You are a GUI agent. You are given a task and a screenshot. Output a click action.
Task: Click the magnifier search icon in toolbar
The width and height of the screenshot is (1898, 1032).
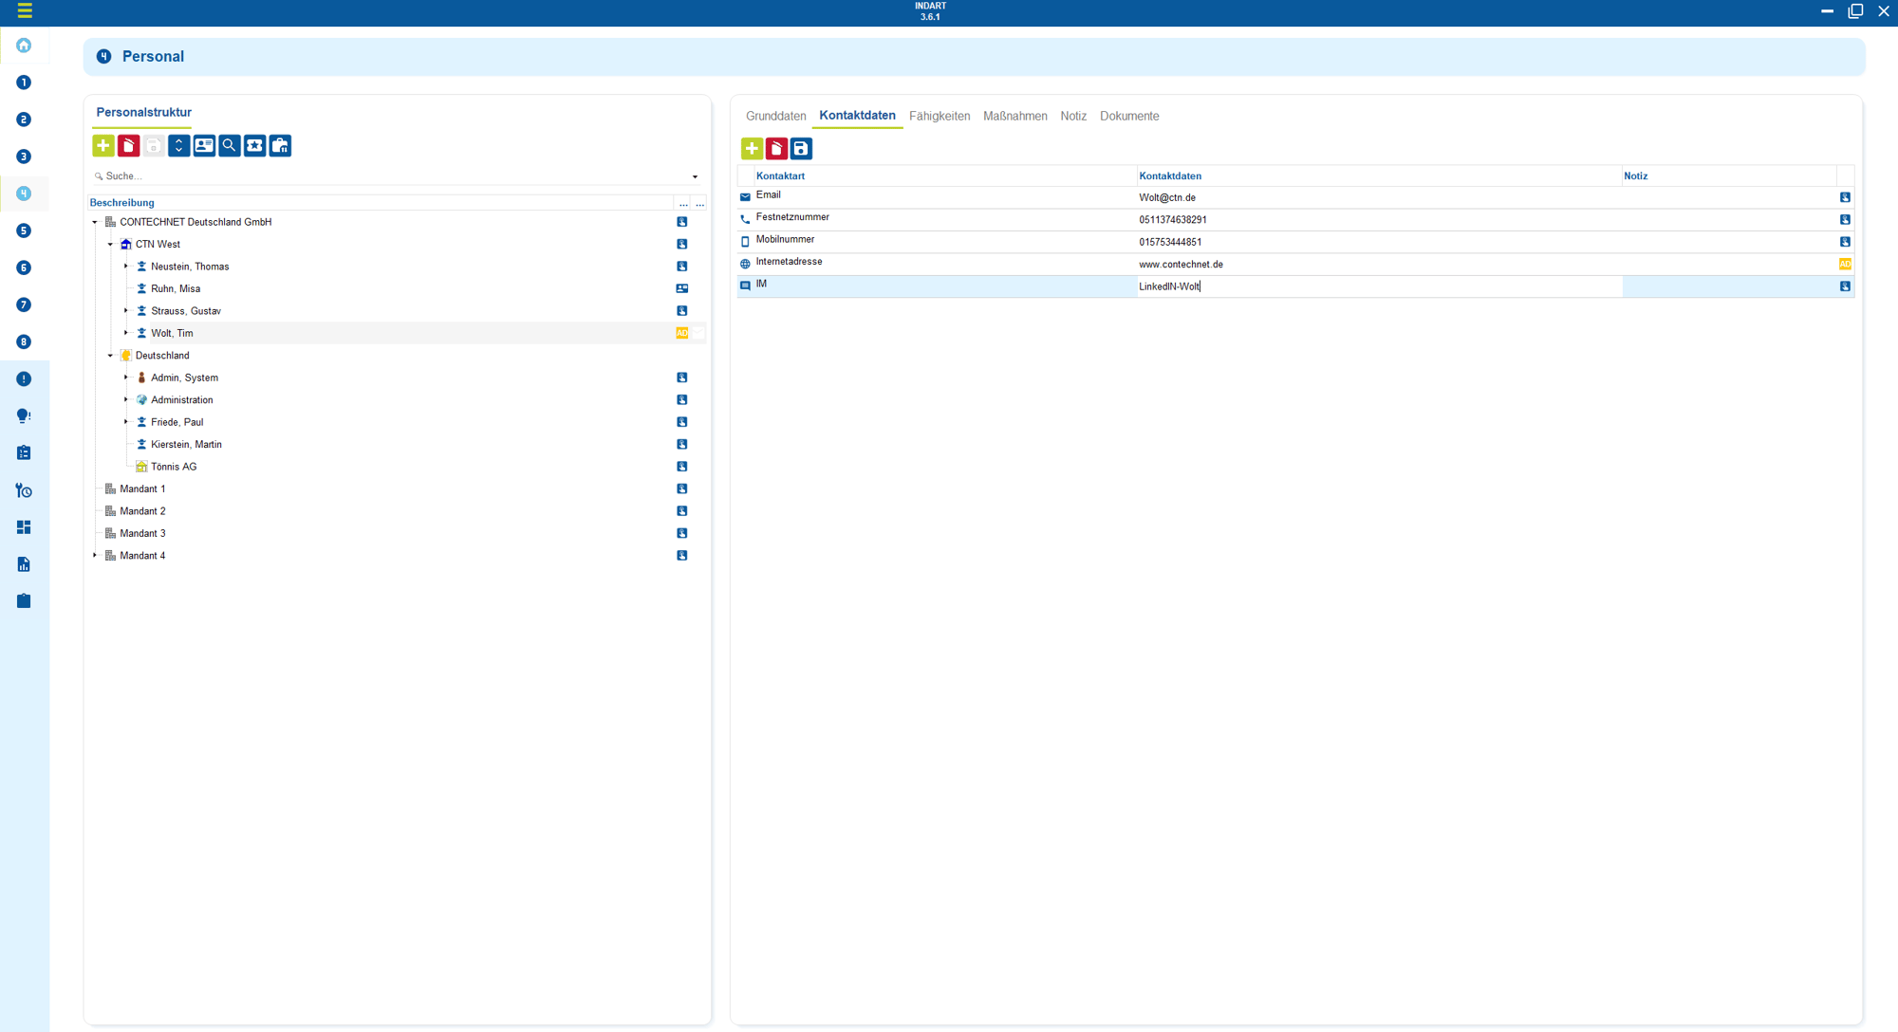pyautogui.click(x=229, y=145)
